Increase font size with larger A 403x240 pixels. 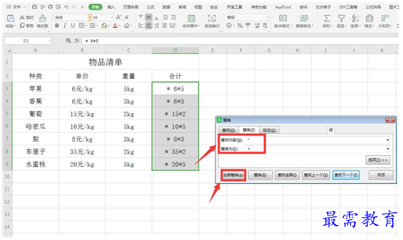point(118,17)
